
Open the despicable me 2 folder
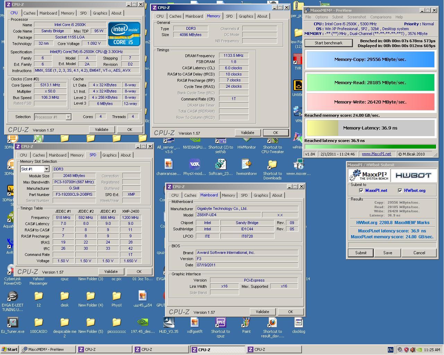coord(64,327)
